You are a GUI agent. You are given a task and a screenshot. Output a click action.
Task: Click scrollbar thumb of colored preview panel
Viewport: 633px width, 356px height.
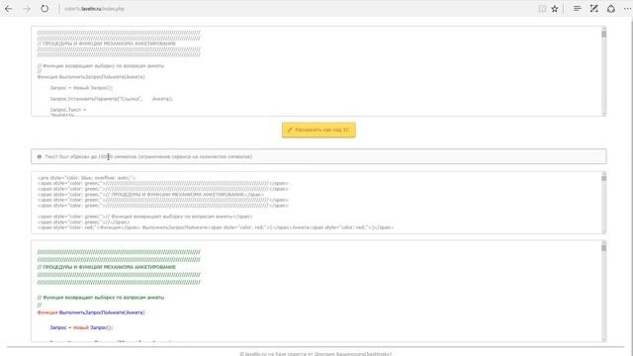pos(603,247)
